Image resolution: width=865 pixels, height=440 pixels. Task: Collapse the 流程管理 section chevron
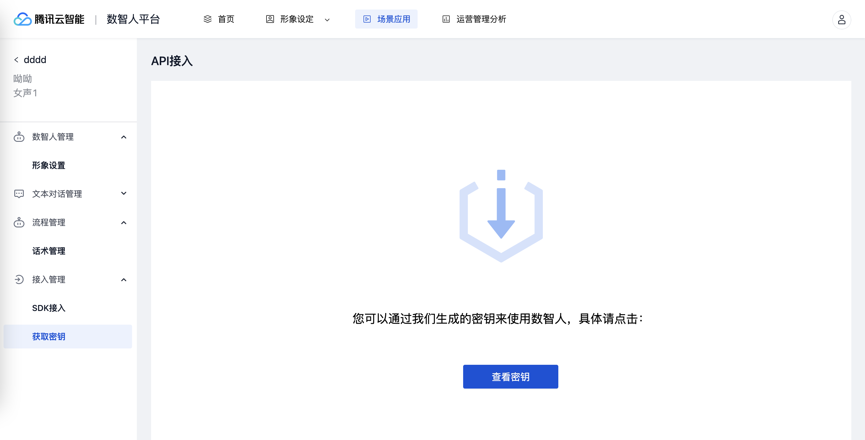click(x=123, y=222)
